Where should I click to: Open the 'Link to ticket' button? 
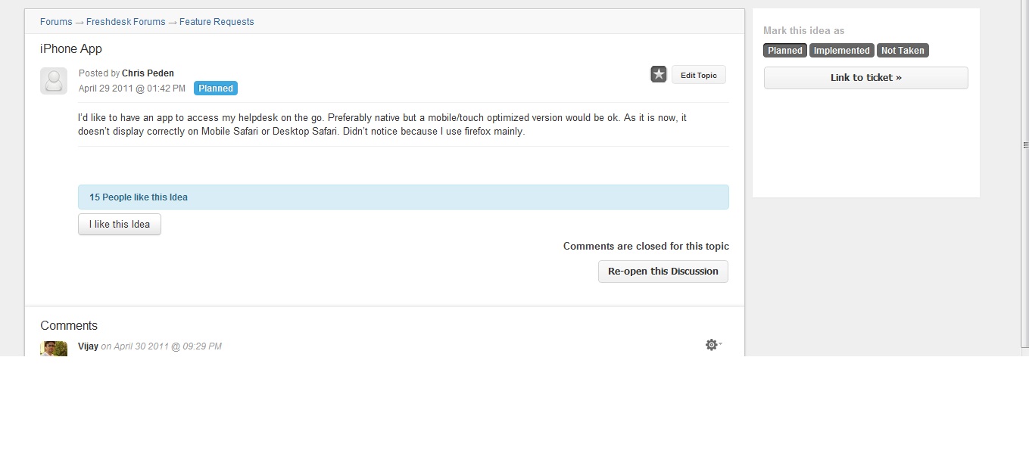click(865, 78)
